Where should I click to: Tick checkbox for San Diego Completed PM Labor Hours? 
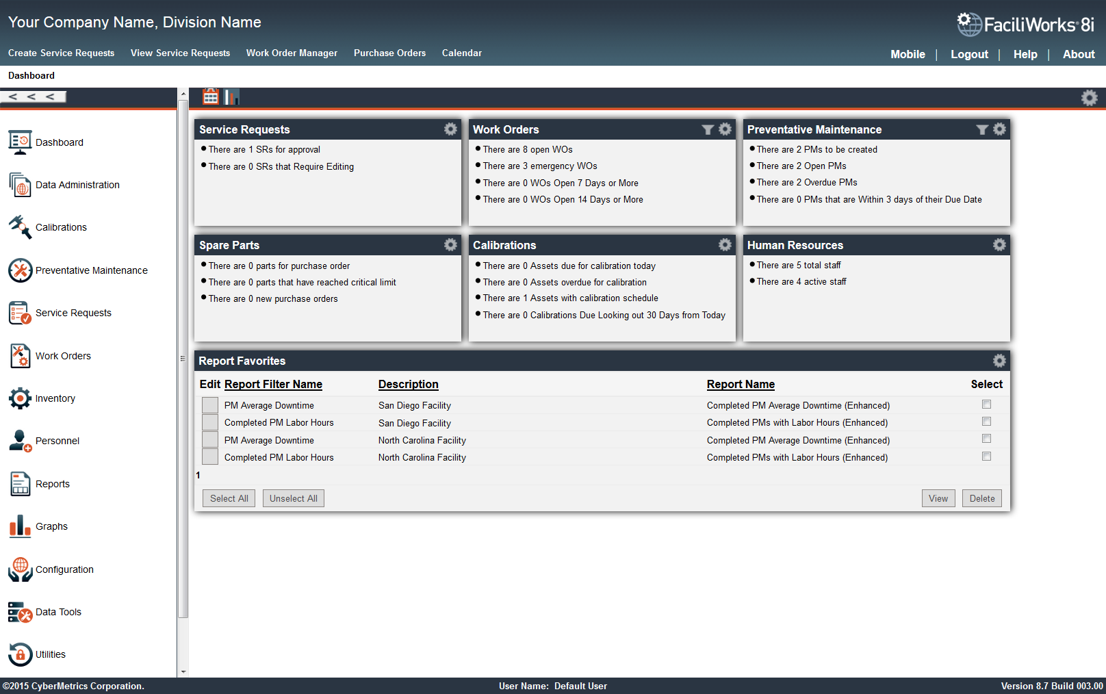coord(986,422)
